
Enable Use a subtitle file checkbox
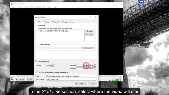tap(38, 45)
